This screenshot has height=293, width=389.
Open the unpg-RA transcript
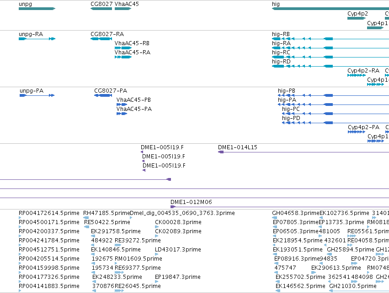click(31, 34)
